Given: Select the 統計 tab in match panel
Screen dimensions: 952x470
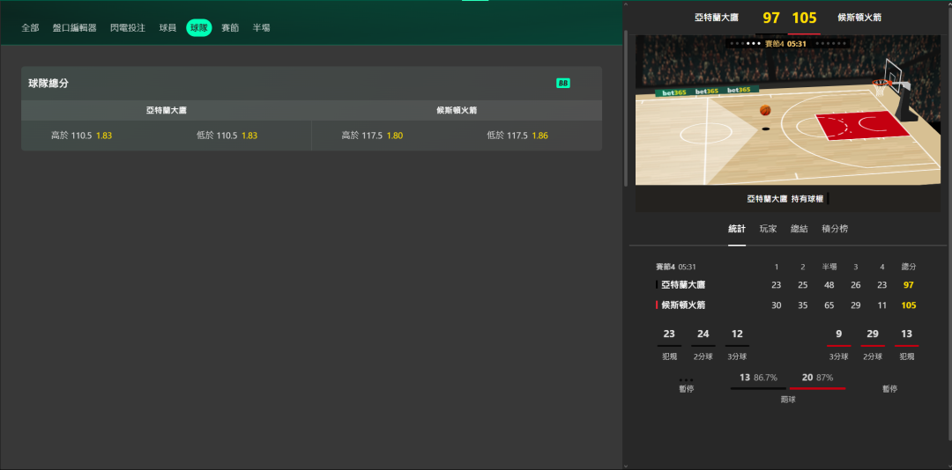Looking at the screenshot, I should (736, 229).
